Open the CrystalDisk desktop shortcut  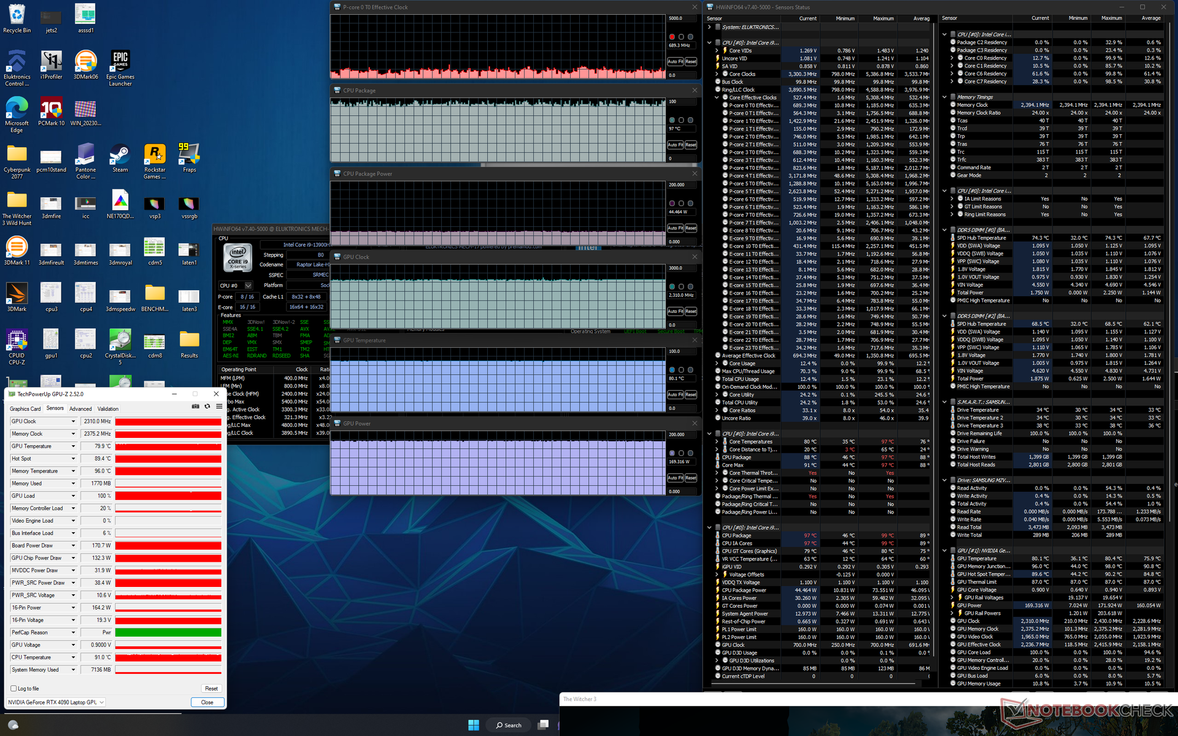click(120, 347)
